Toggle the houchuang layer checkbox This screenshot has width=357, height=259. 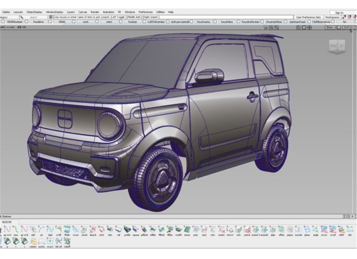click(x=191, y=22)
